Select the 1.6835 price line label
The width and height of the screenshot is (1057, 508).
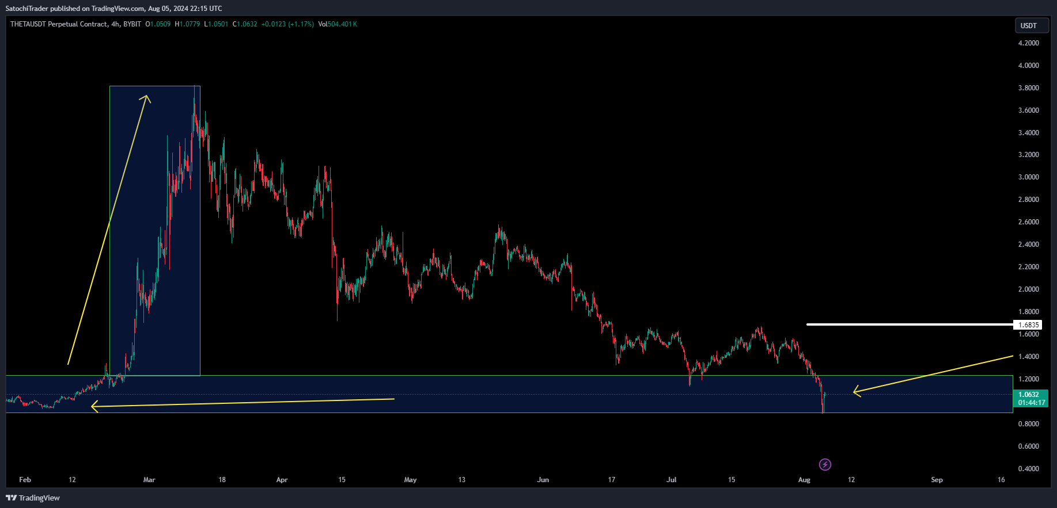(x=1028, y=325)
